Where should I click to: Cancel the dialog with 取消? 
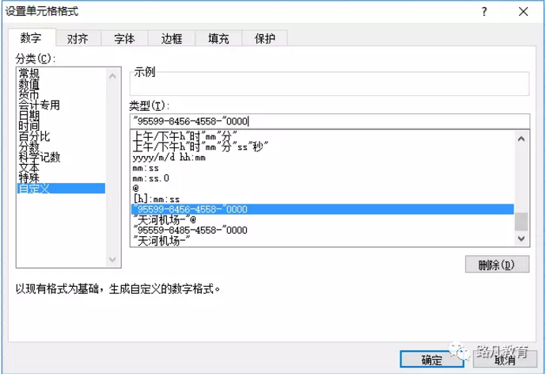505,359
